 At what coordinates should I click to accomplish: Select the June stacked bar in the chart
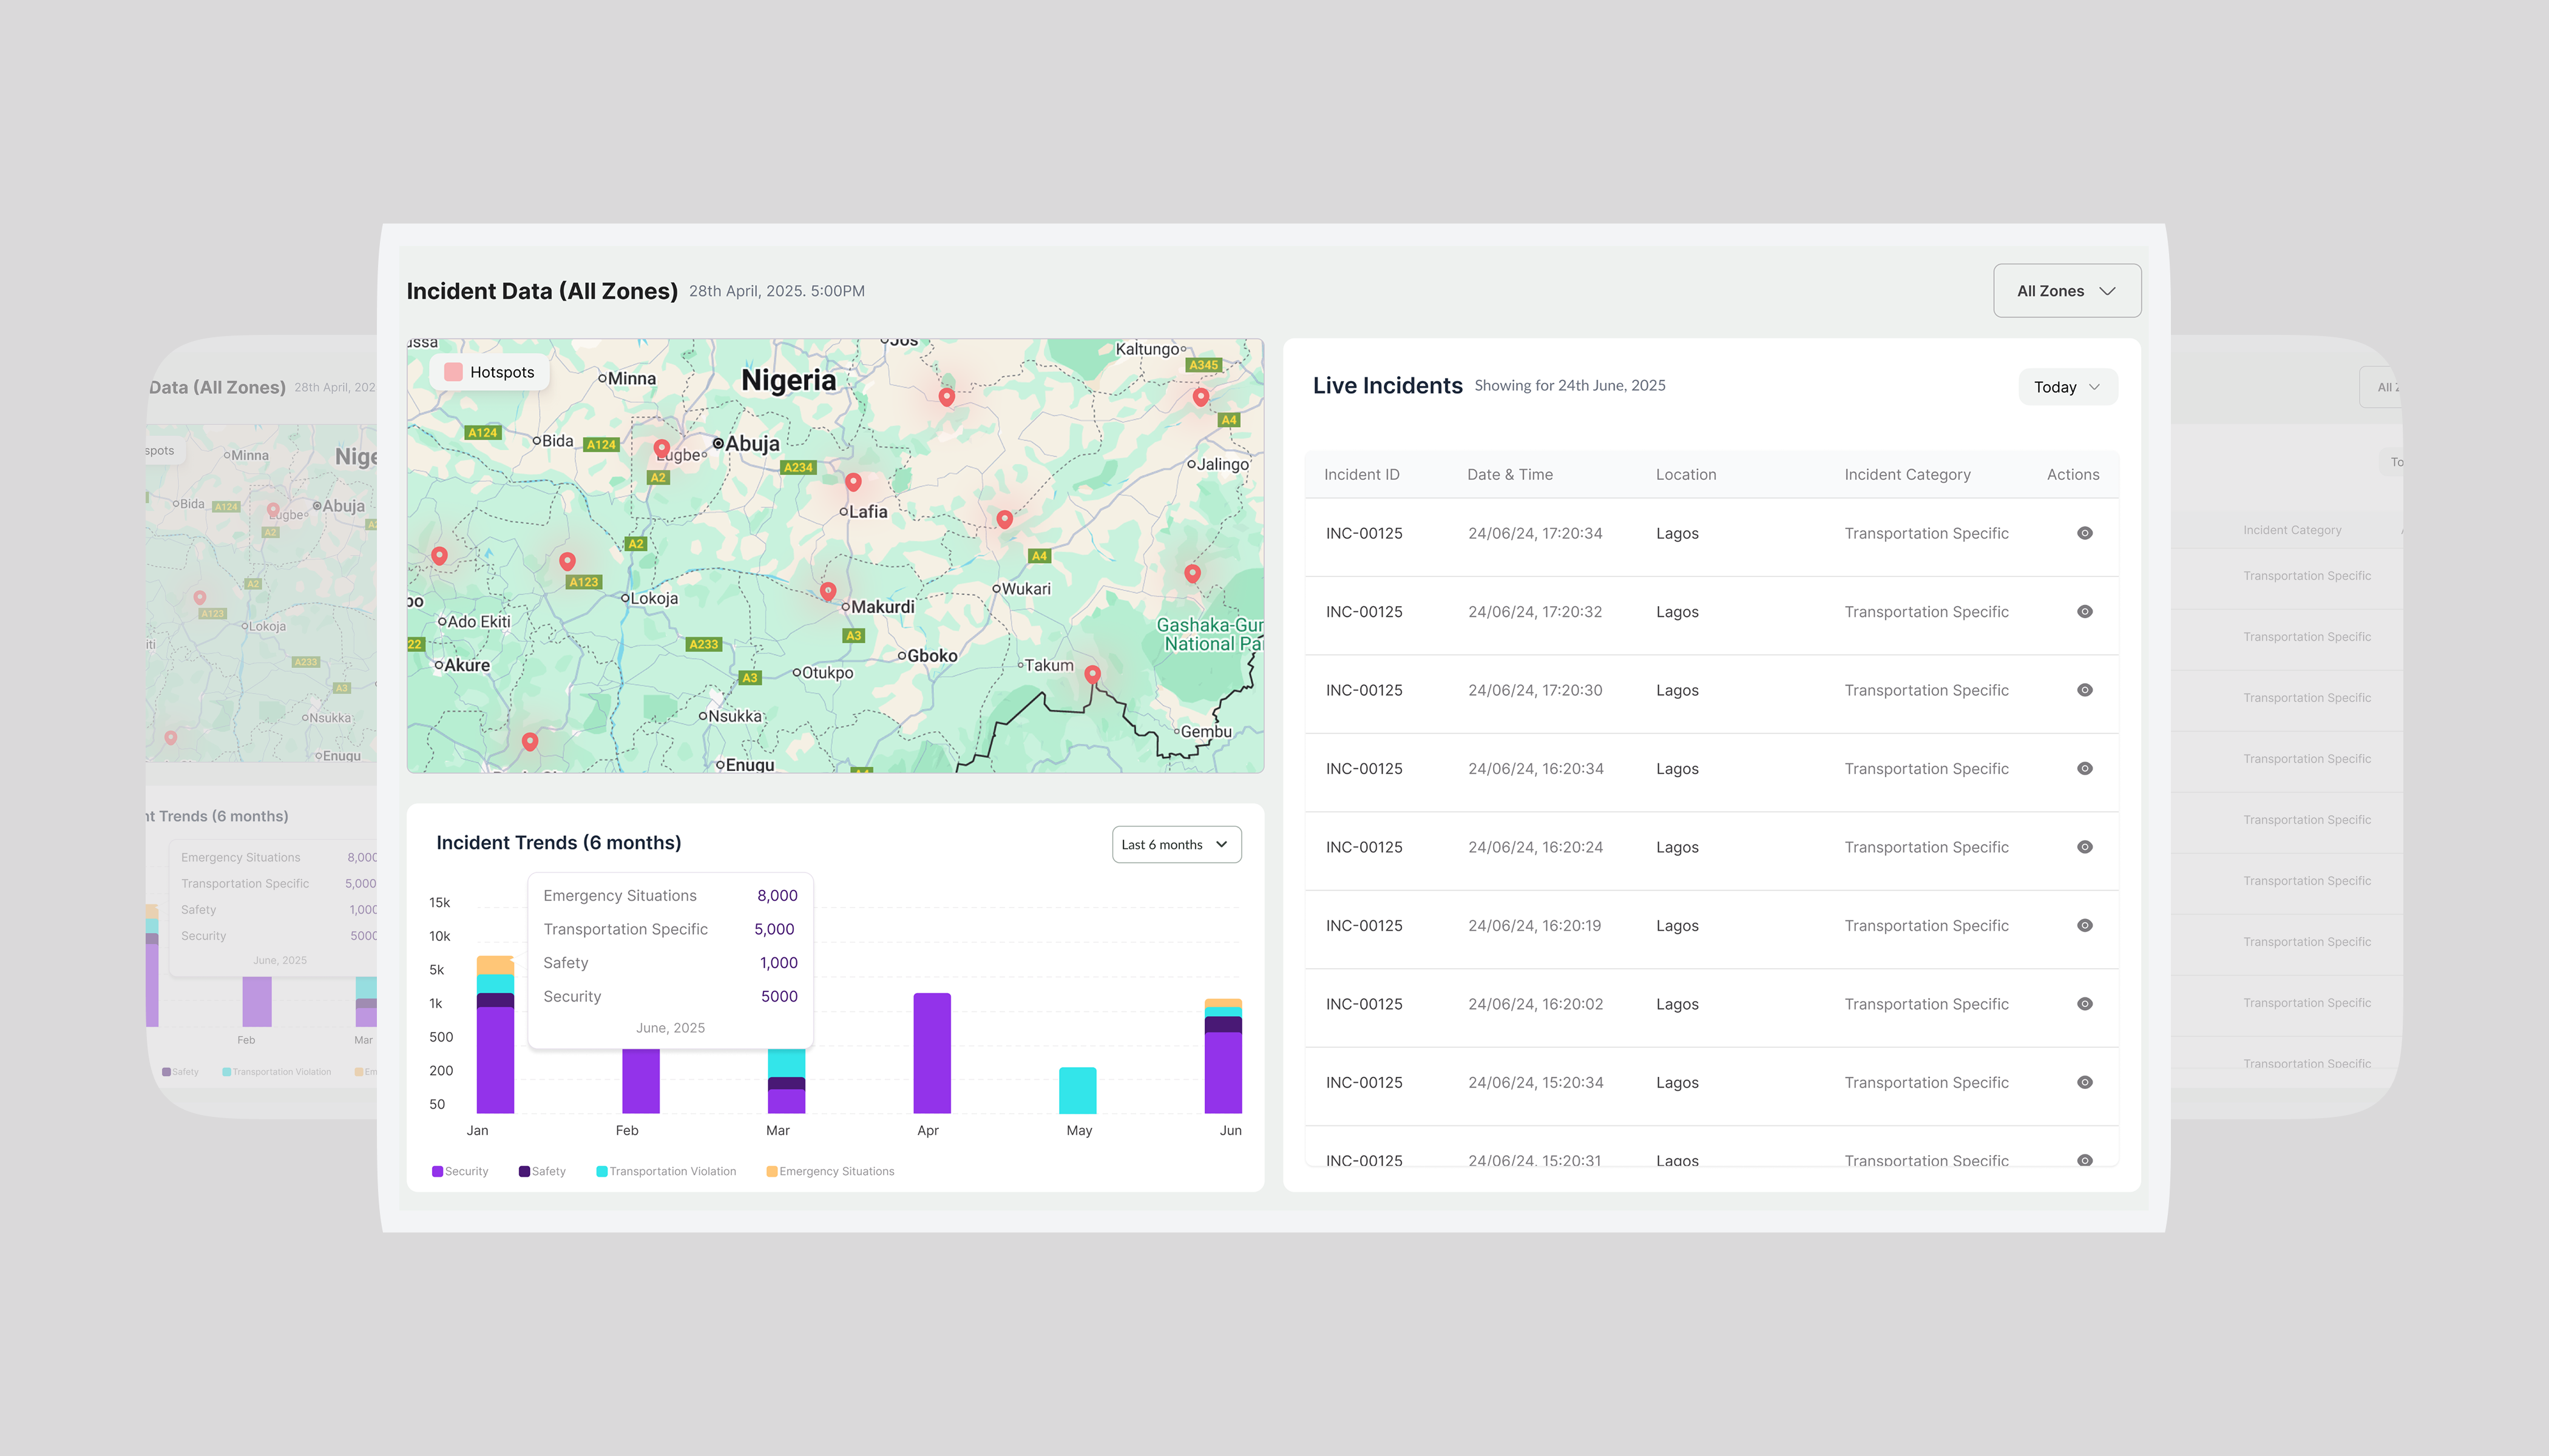[1222, 1056]
